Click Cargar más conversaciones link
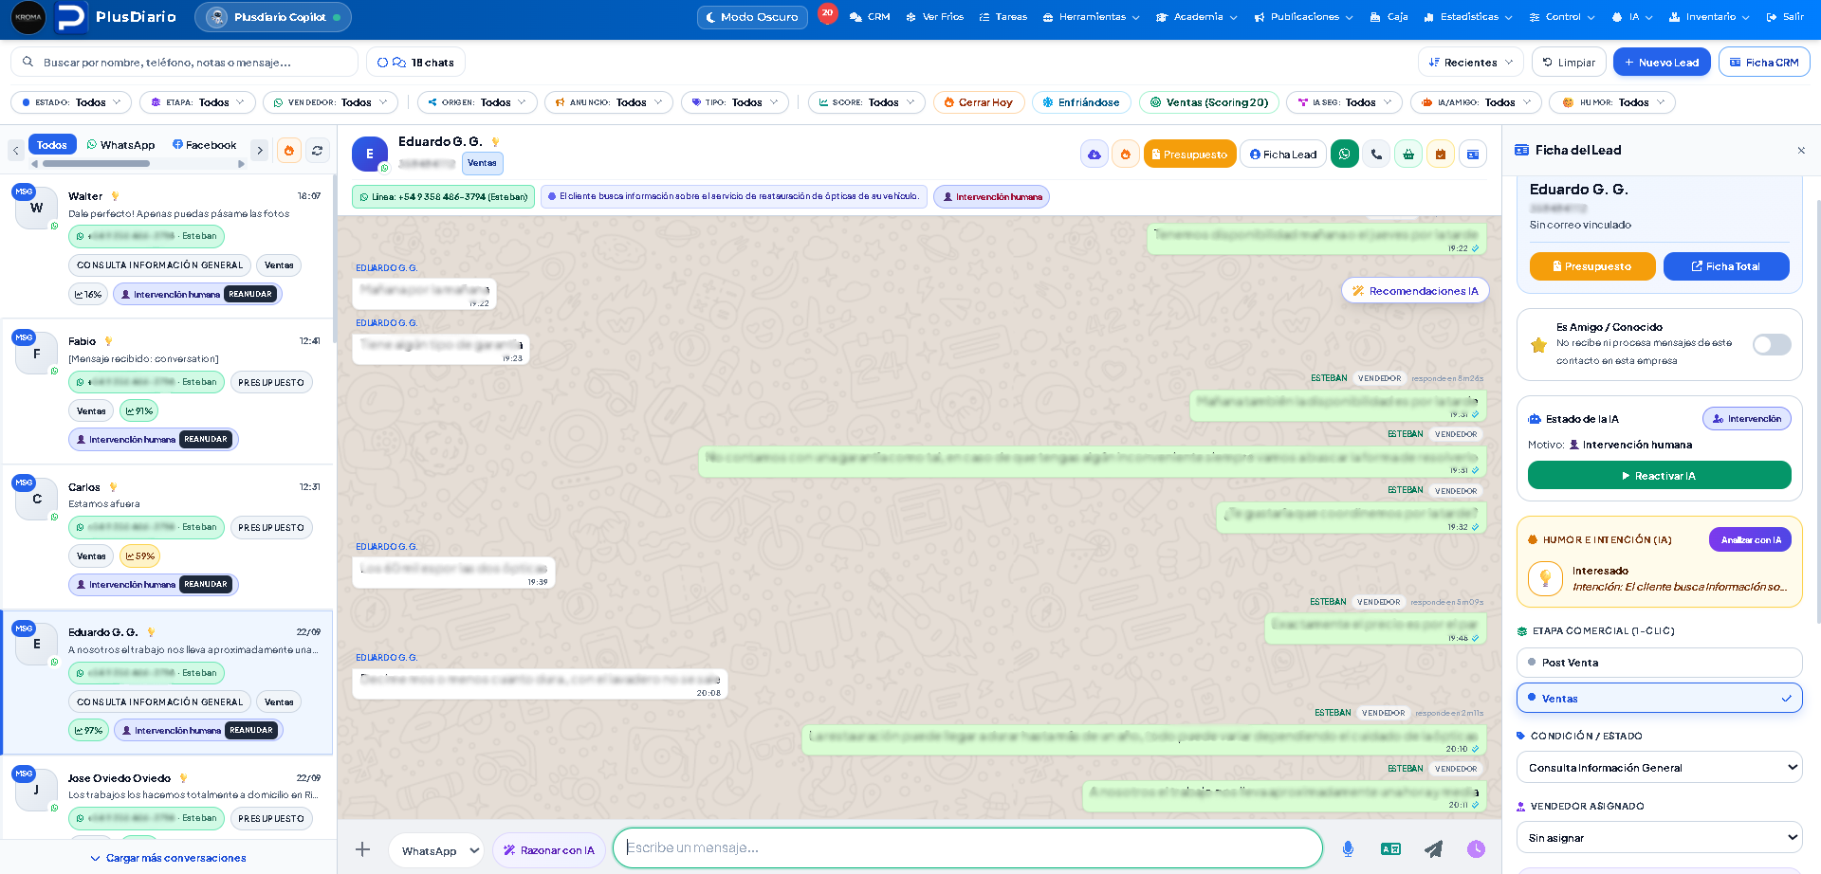1821x874 pixels. (x=168, y=858)
